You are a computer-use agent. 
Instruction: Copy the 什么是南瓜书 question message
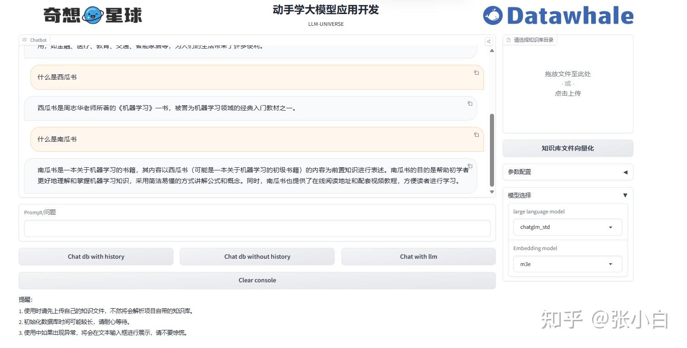pos(476,134)
